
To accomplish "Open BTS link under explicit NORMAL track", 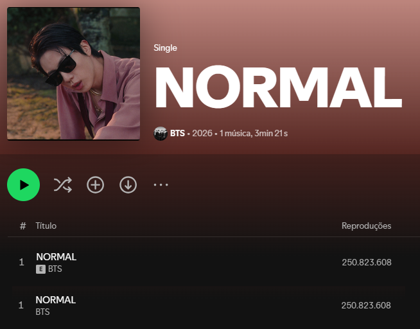I will click(x=55, y=269).
